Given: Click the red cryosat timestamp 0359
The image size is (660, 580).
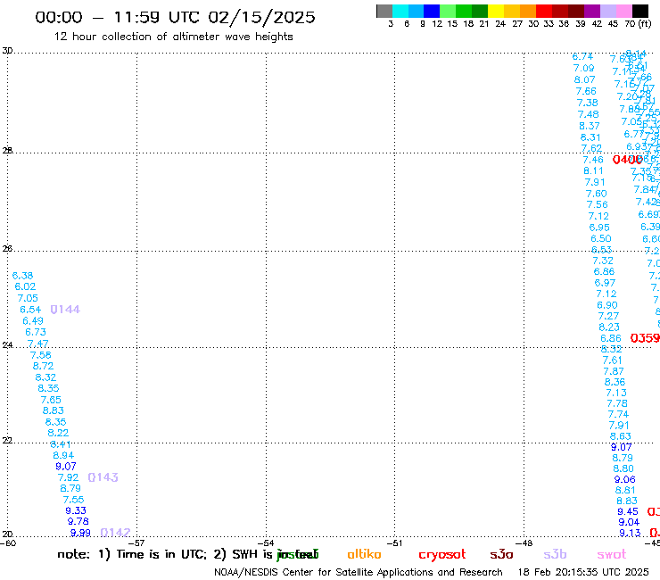Looking at the screenshot, I should [x=645, y=338].
